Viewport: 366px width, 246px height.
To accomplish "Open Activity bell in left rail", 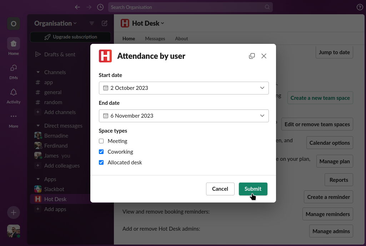I will click(14, 96).
